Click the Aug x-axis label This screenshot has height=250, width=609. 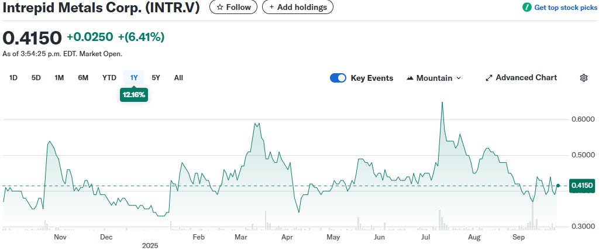click(x=474, y=237)
